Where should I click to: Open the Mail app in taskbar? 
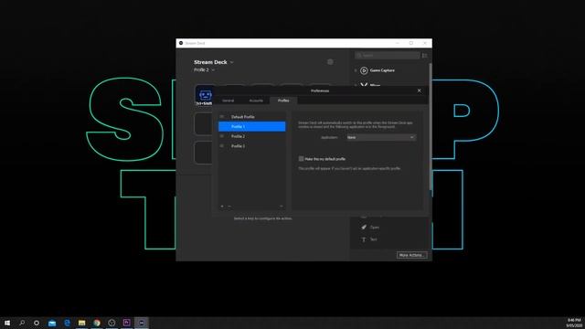[x=52, y=323]
